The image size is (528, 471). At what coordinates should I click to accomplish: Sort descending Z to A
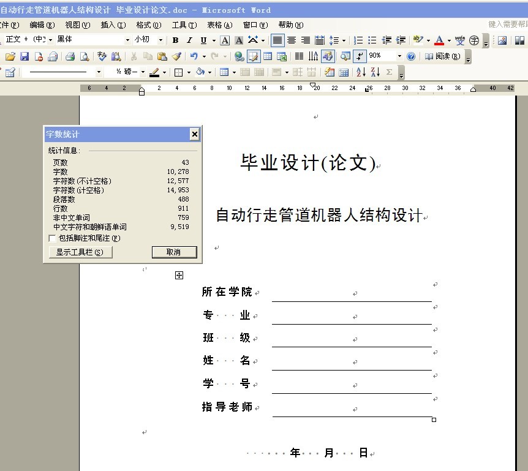[375, 72]
